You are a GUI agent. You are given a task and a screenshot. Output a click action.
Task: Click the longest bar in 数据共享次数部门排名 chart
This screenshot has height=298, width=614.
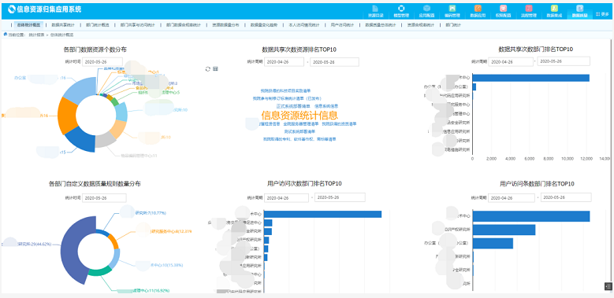point(531,78)
